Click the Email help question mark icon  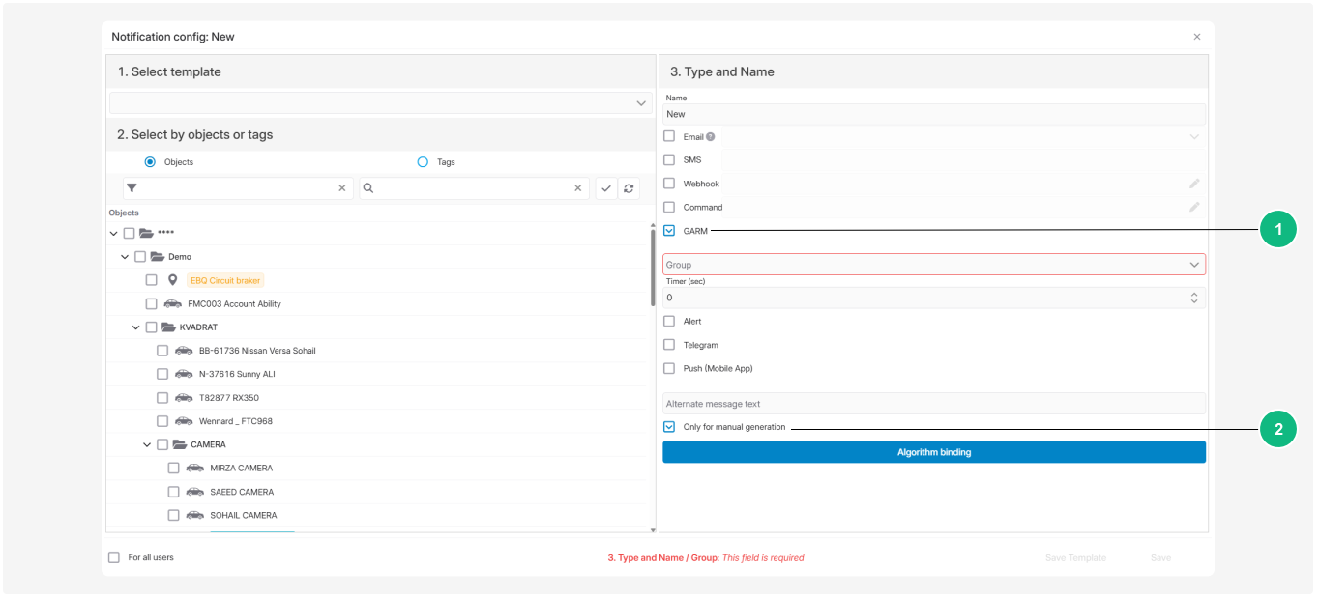(x=711, y=137)
